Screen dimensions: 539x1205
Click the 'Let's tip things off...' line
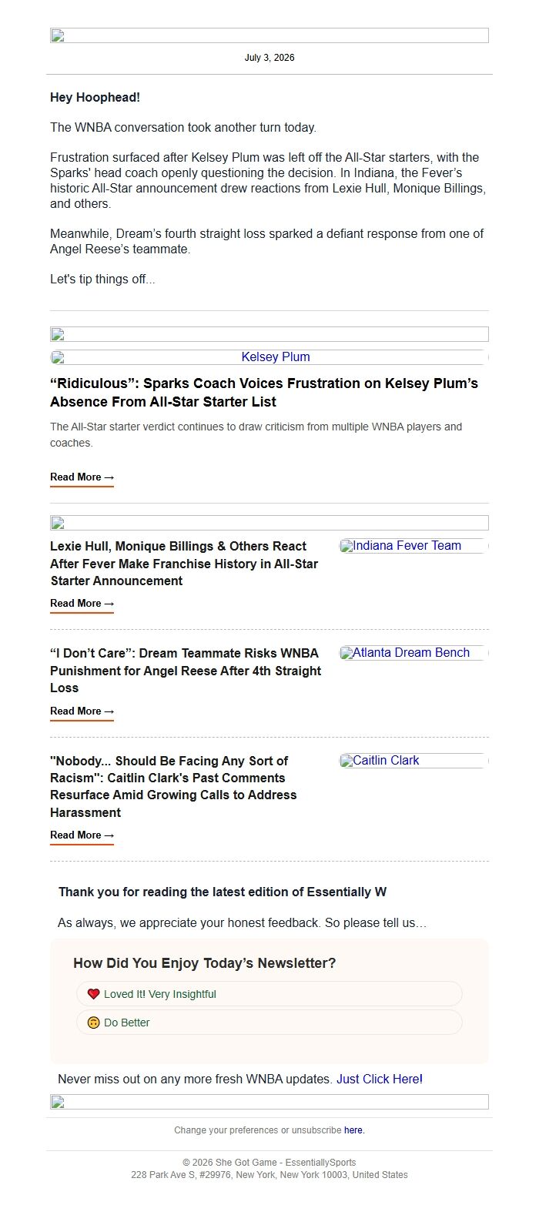point(102,279)
